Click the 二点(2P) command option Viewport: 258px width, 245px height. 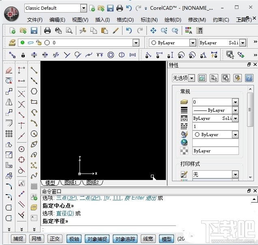pos(90,198)
